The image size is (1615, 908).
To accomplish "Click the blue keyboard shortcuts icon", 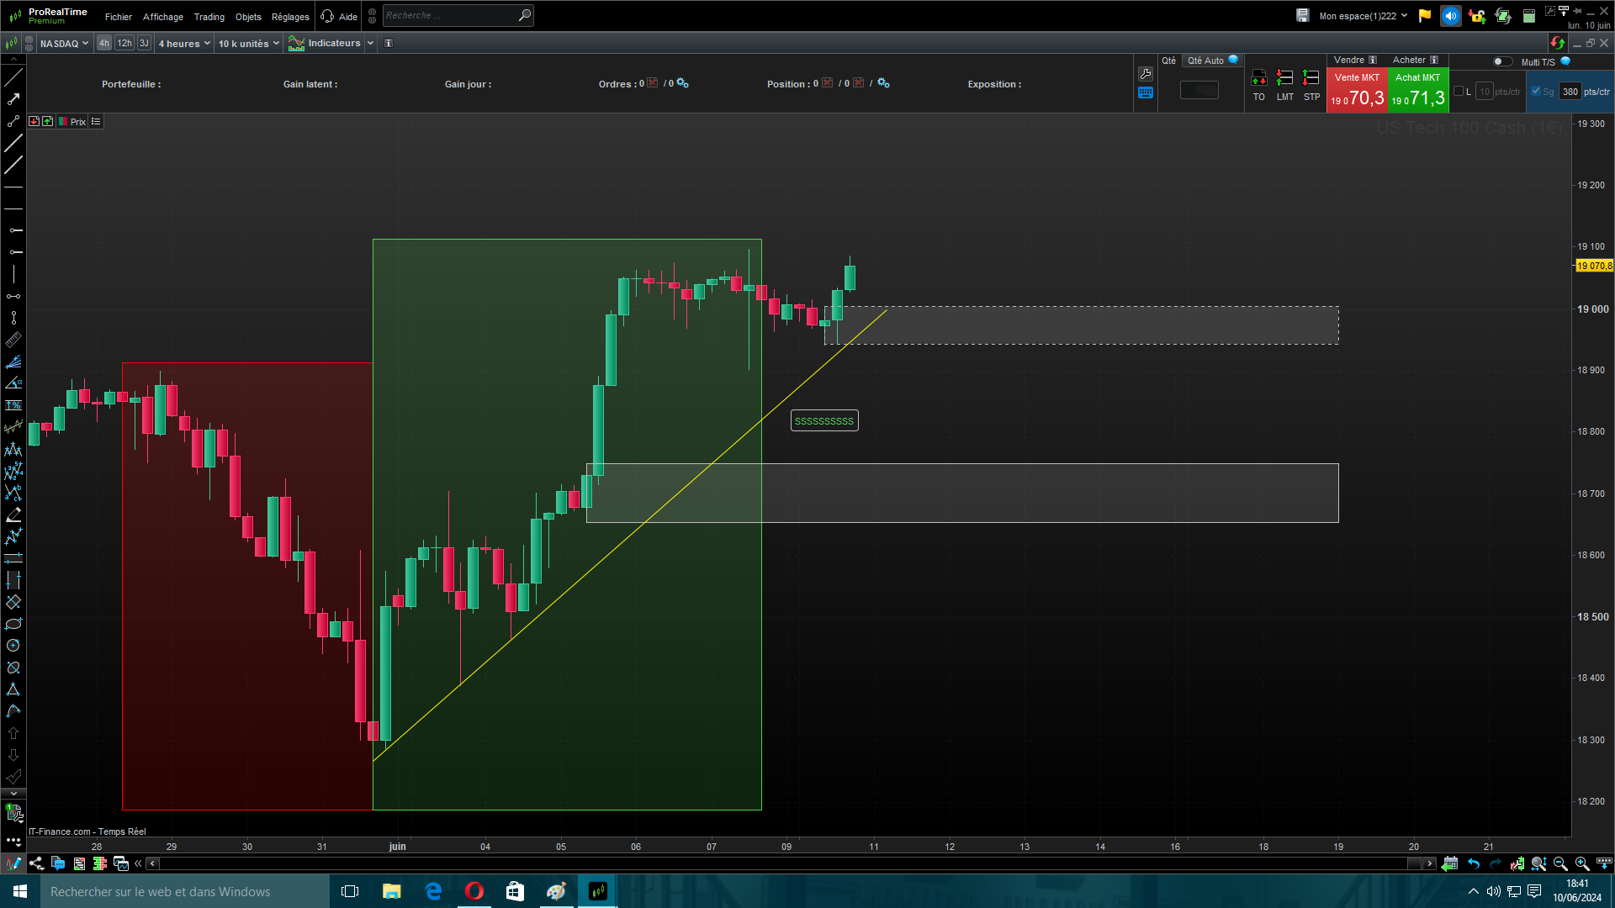I will 1146,92.
